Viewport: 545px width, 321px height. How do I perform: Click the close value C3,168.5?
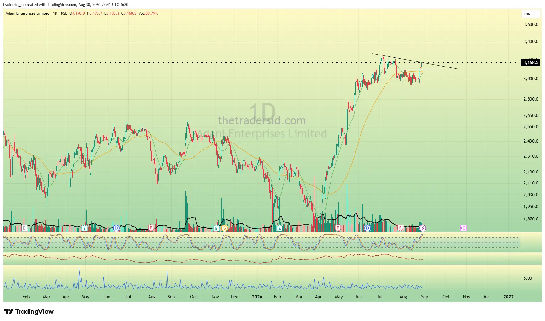click(x=129, y=13)
